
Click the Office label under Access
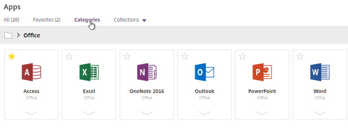pyautogui.click(x=31, y=98)
